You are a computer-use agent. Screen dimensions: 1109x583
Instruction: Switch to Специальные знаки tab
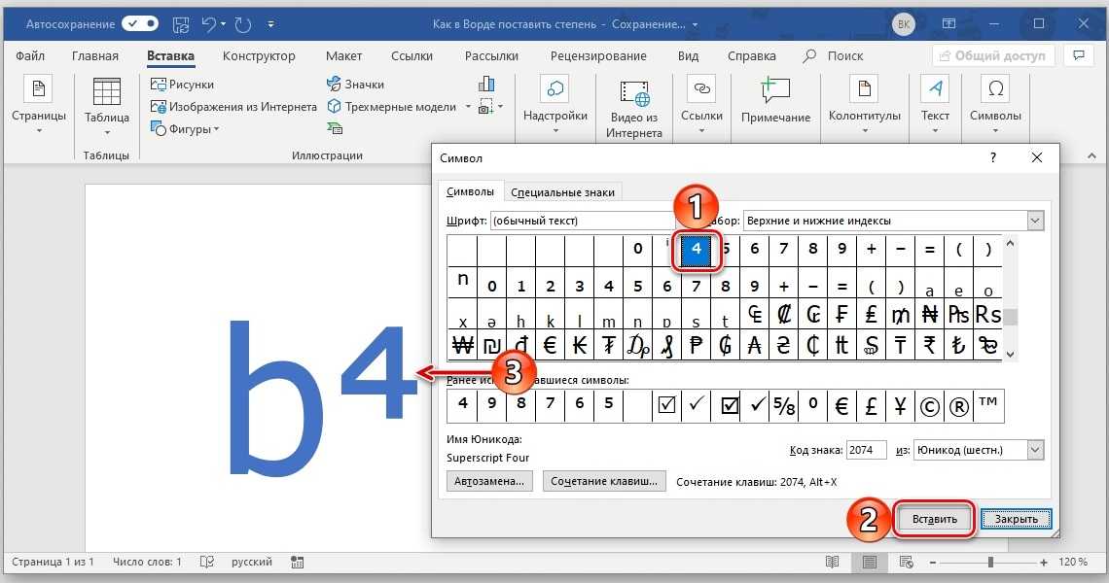pos(562,192)
